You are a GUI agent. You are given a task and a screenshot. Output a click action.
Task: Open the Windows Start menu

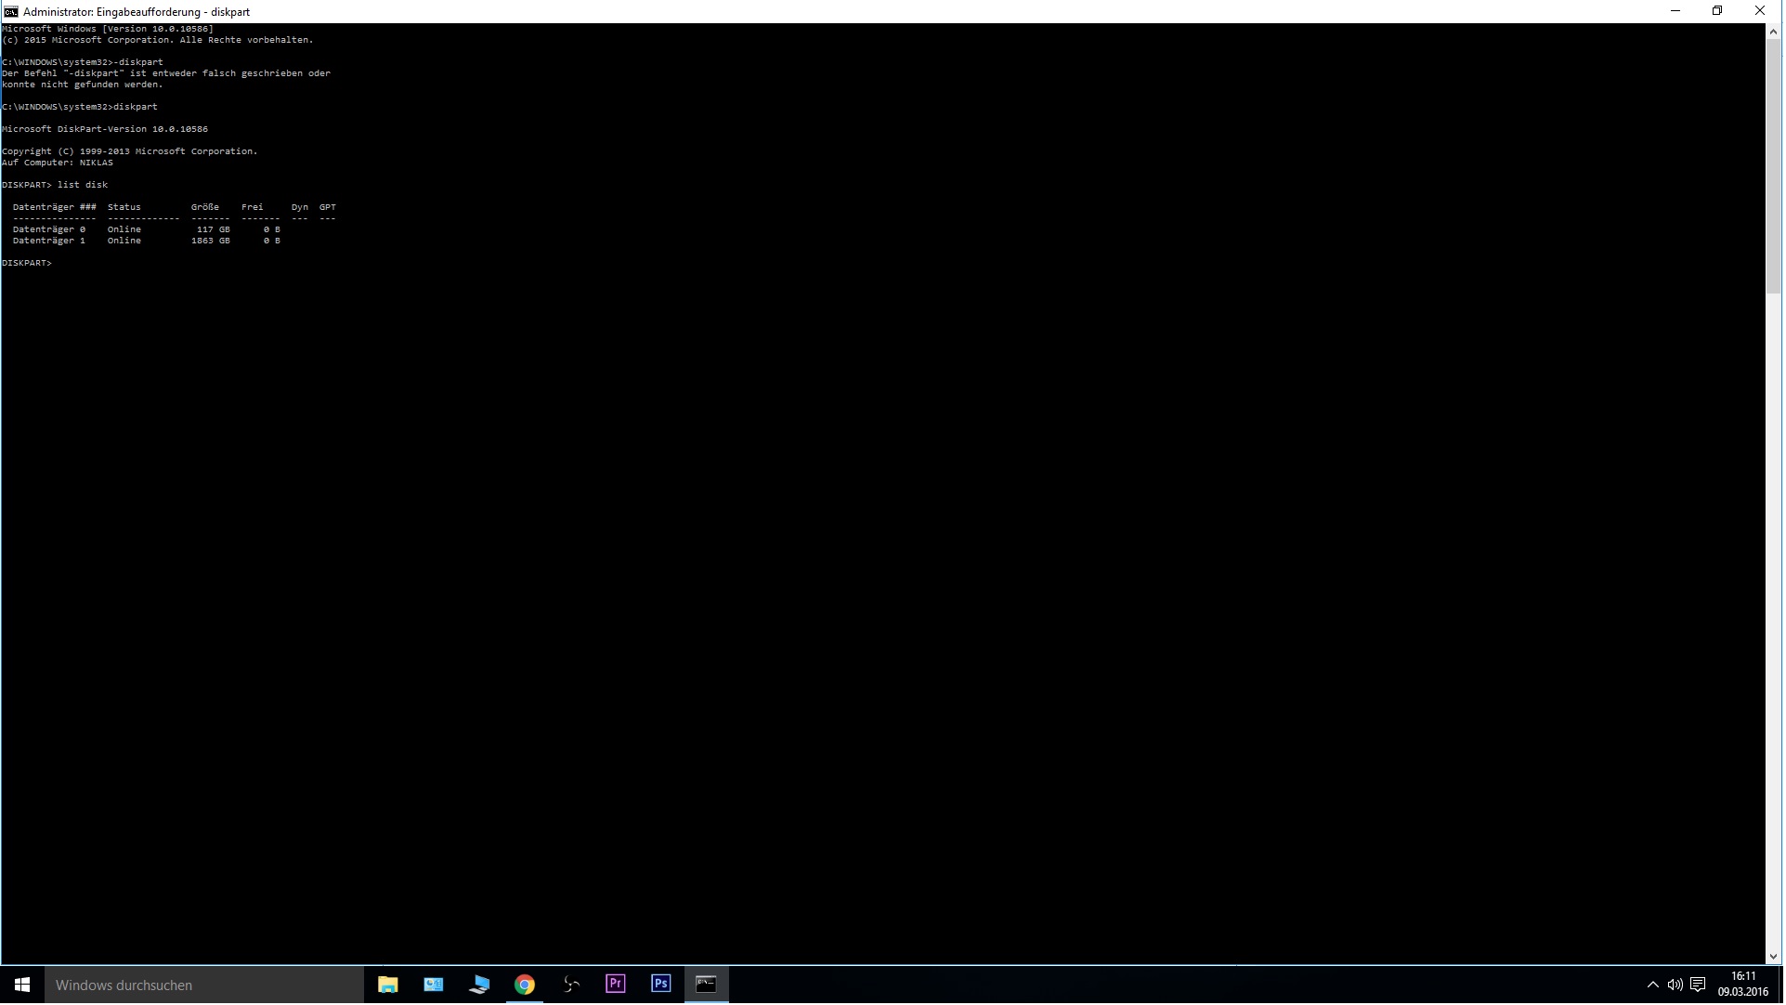click(22, 985)
